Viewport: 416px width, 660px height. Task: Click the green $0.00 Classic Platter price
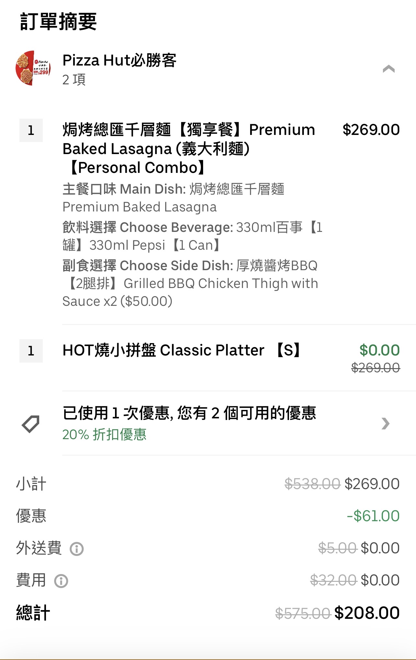pos(379,350)
